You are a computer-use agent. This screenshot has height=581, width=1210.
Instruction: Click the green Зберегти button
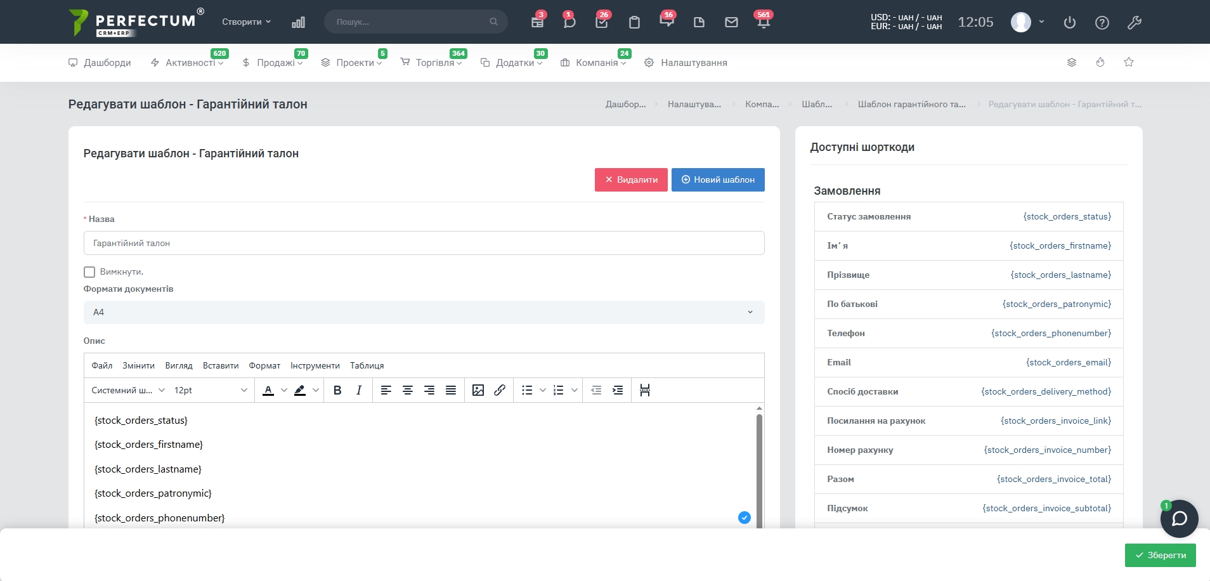click(1160, 555)
